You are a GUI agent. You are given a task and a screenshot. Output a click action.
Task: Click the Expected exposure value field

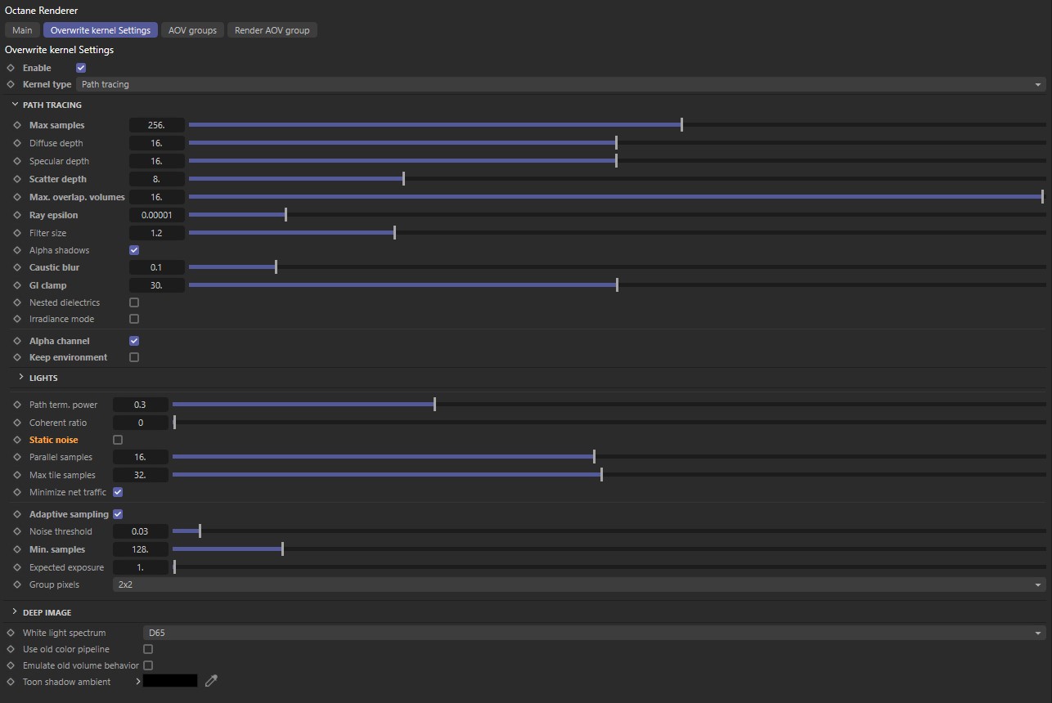tap(141, 567)
